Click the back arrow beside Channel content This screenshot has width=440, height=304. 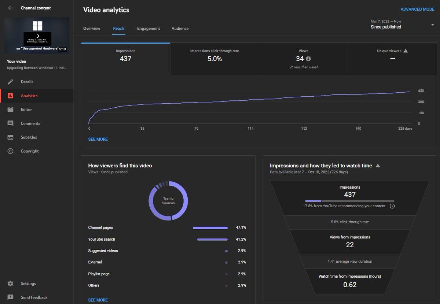click(10, 8)
